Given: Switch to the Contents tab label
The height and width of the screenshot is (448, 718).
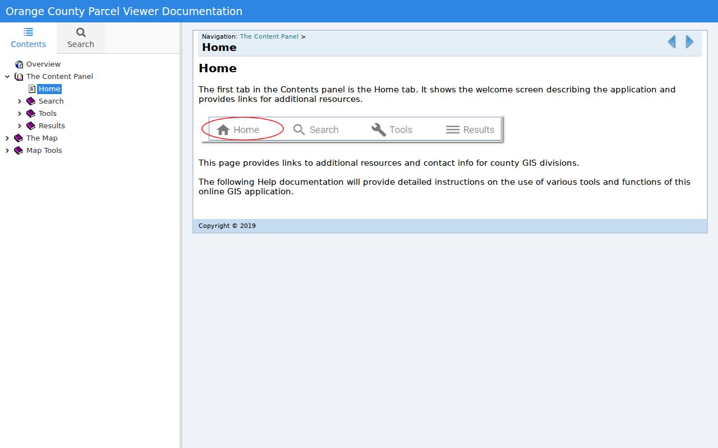Looking at the screenshot, I should pos(28,44).
